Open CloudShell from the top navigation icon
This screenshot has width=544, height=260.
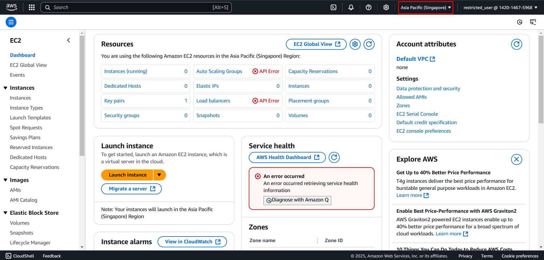(x=333, y=7)
